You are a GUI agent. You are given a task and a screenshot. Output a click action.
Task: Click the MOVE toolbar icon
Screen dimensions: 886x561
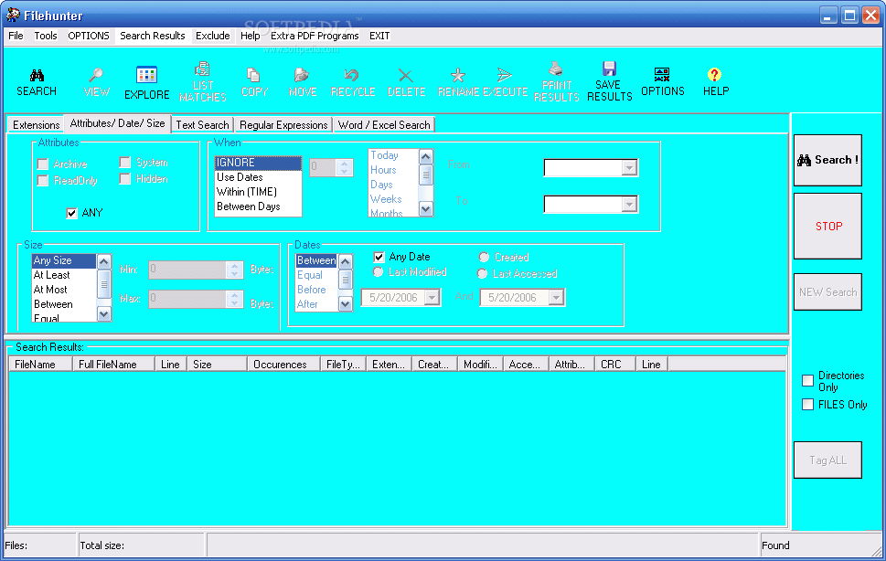302,75
